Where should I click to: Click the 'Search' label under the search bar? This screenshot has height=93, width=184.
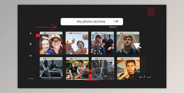(113, 27)
